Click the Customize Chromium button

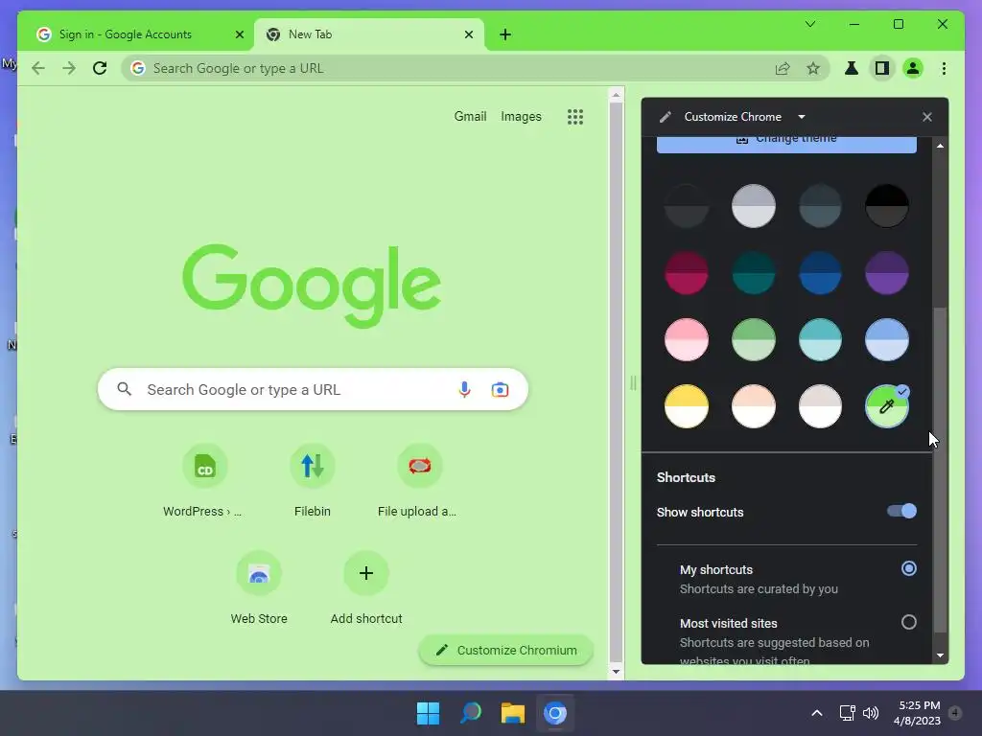506,651
